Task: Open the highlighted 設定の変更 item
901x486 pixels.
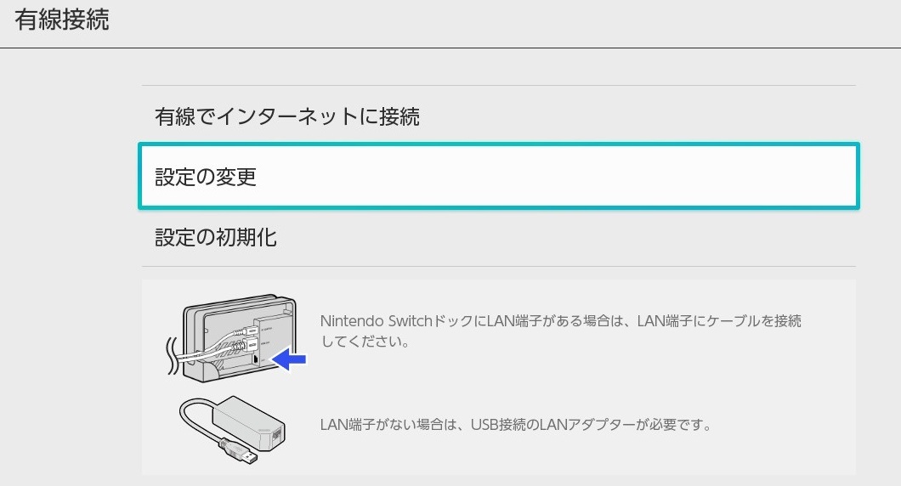Action: tap(498, 176)
